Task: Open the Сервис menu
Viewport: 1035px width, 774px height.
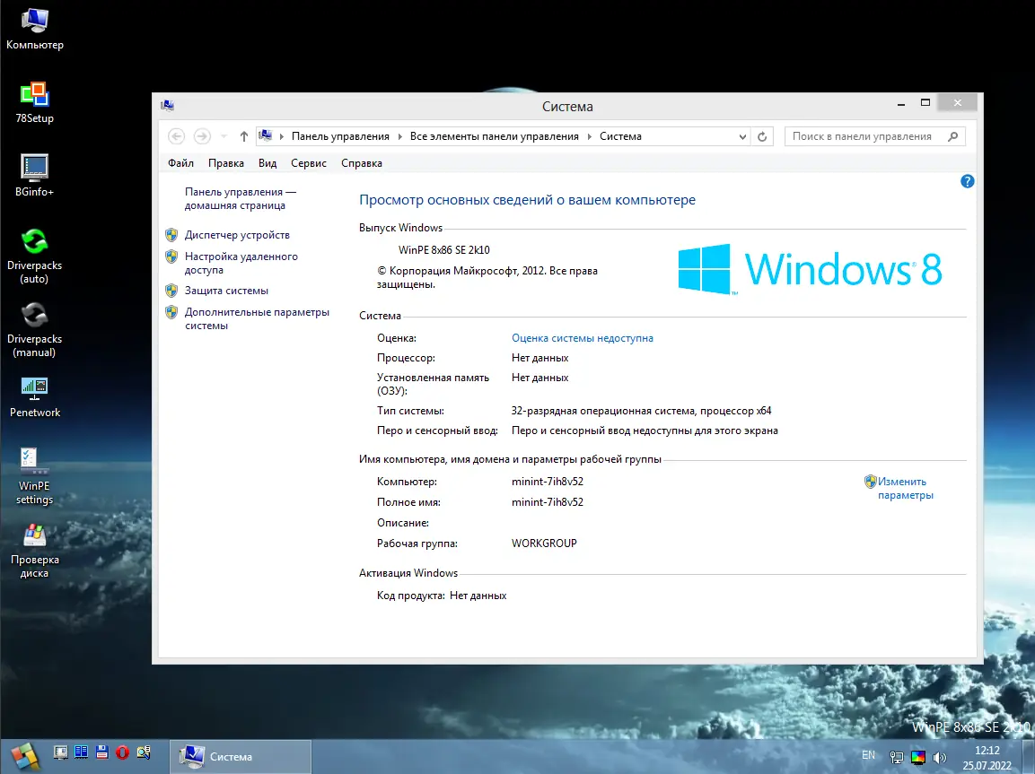Action: [308, 163]
